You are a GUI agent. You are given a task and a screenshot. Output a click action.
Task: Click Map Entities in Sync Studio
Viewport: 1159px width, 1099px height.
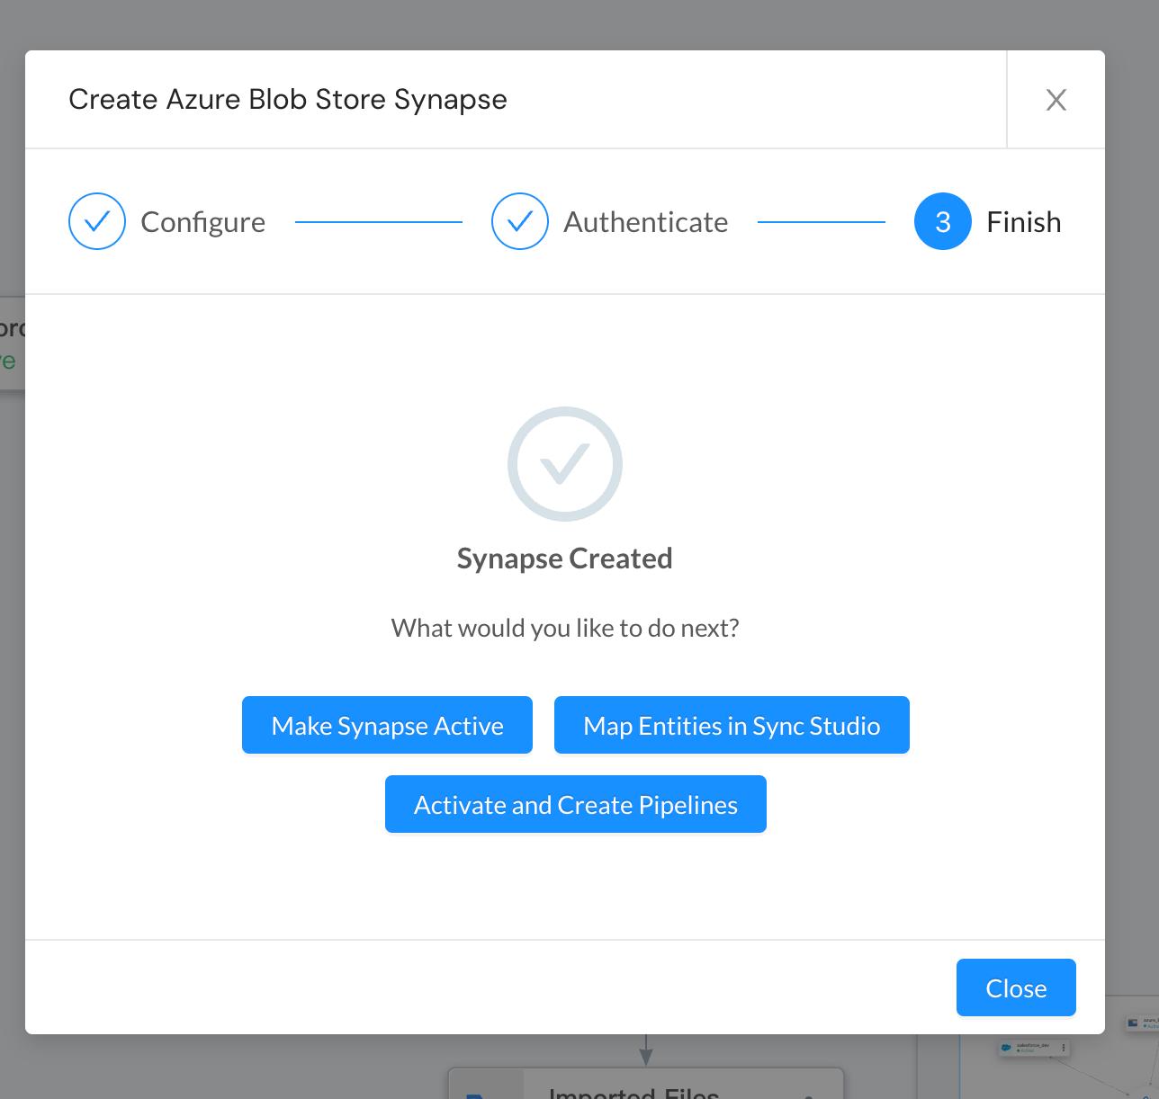(x=732, y=725)
